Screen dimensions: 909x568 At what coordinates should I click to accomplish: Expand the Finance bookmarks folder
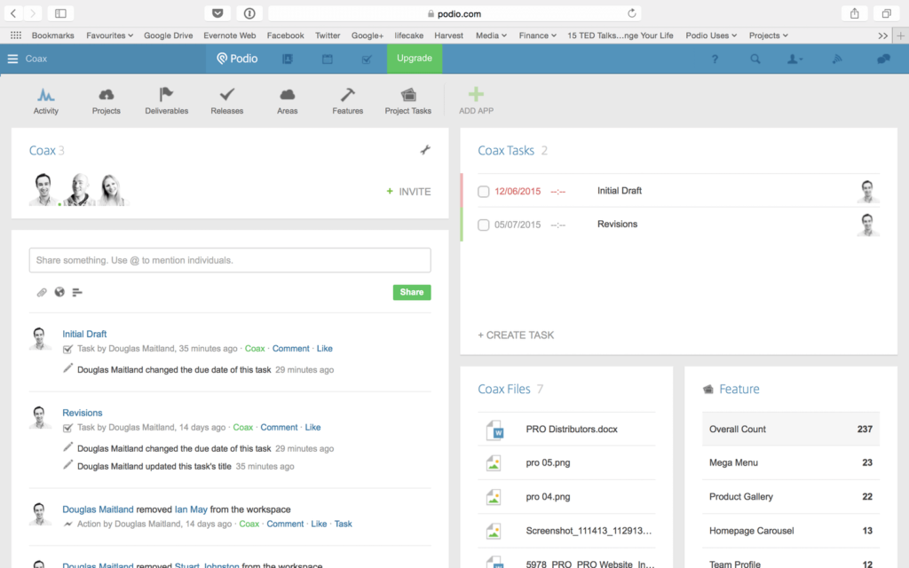[x=538, y=35]
